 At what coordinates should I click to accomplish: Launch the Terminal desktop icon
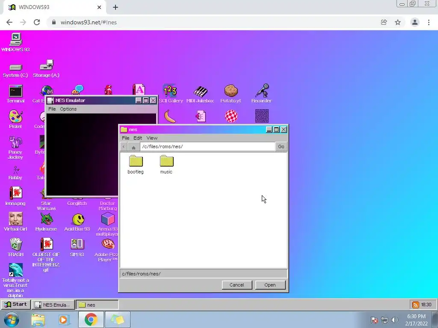(x=15, y=94)
